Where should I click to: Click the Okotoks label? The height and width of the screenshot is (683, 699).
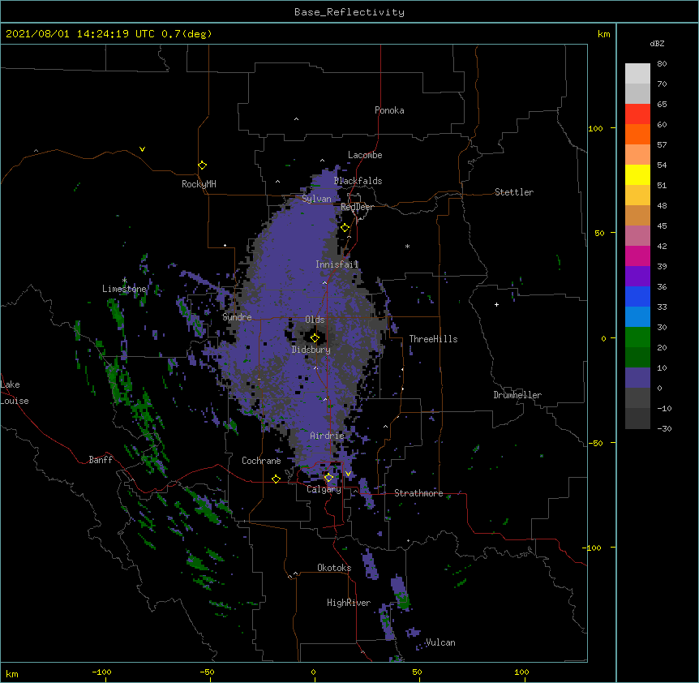[x=334, y=568]
